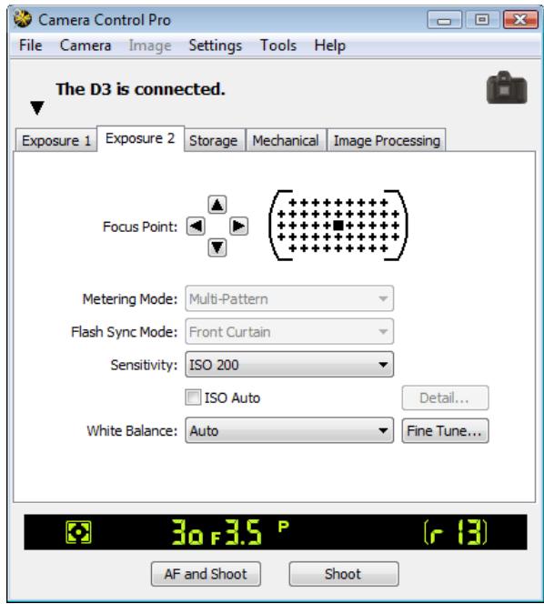Click the F3.5 aperture readout
Viewport: 544px width, 604px height.
[x=237, y=532]
